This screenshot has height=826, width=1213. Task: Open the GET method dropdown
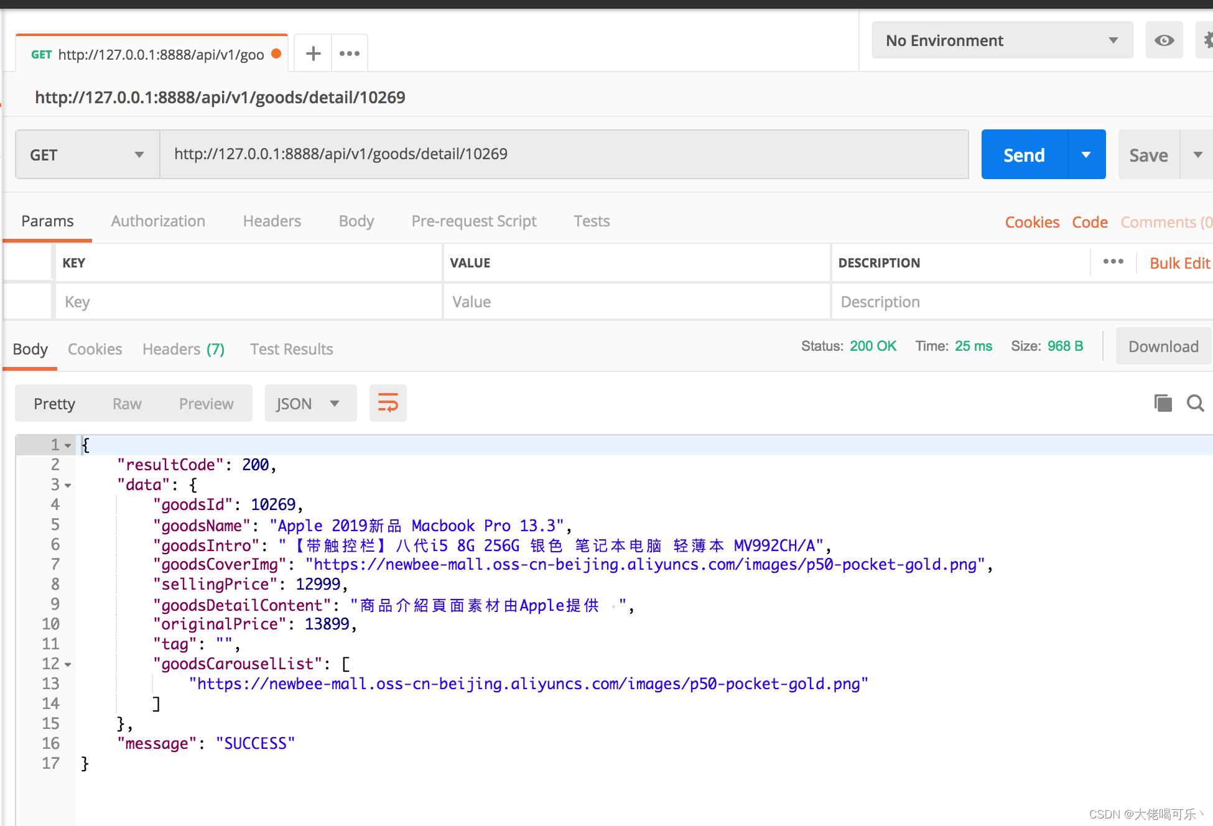[x=87, y=155]
